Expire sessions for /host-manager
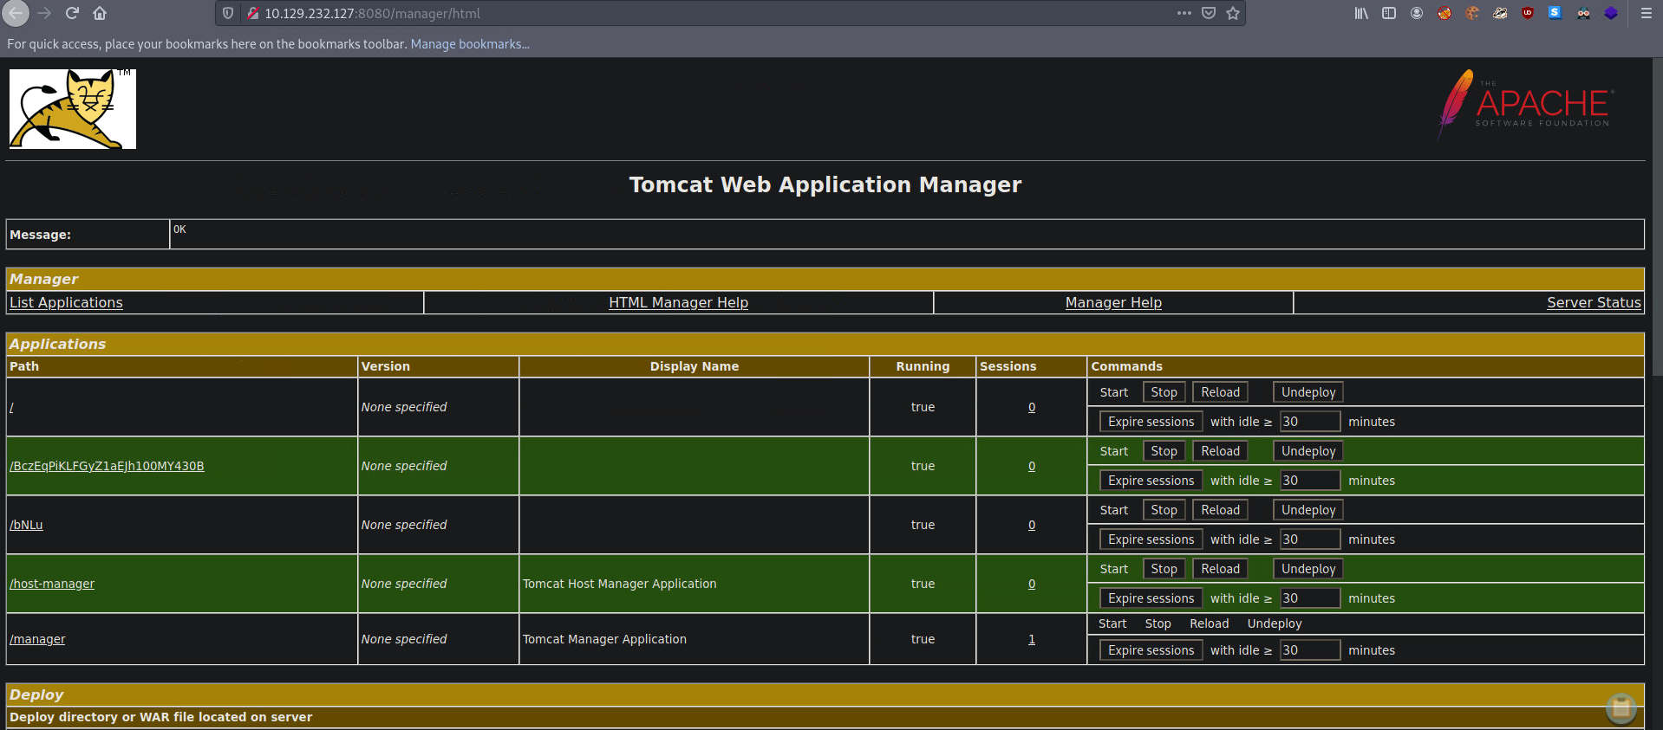 pos(1151,598)
